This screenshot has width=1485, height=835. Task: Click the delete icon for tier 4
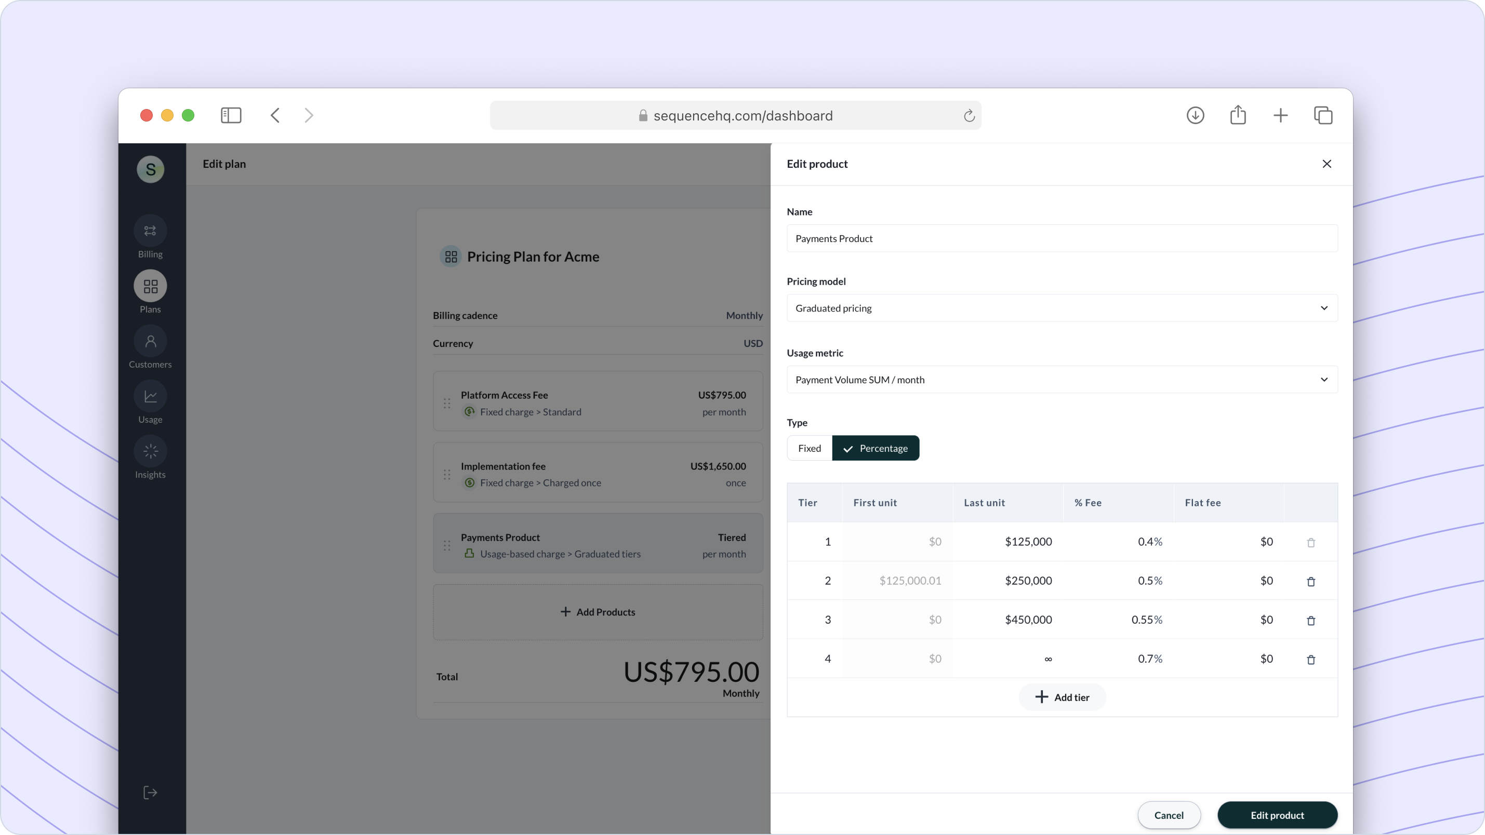pos(1310,658)
